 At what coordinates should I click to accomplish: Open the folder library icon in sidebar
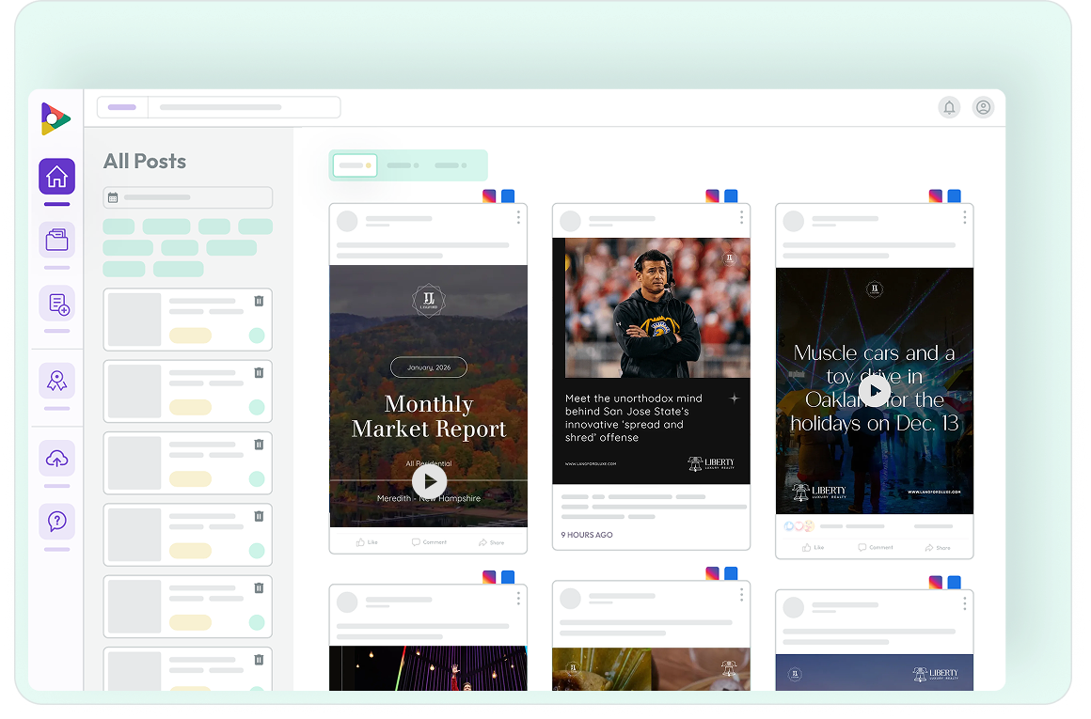tap(56, 240)
